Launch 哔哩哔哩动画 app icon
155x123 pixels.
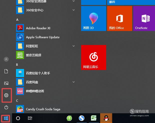click(20, 91)
